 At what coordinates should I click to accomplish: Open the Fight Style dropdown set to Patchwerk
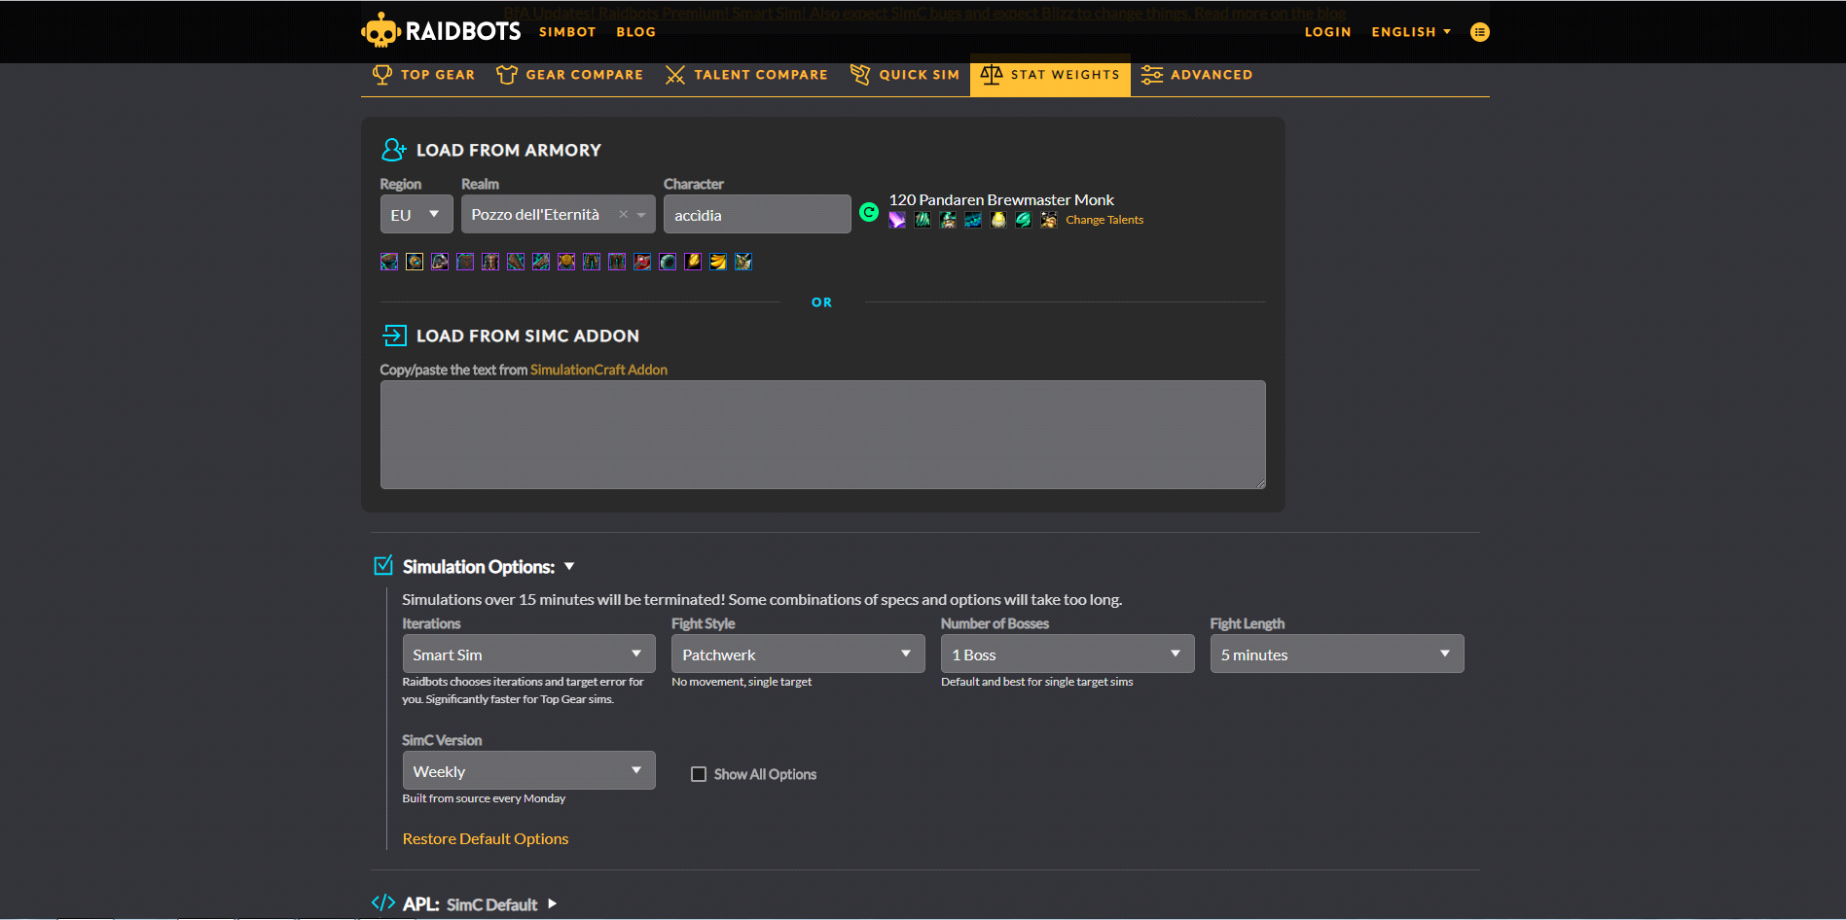(798, 654)
